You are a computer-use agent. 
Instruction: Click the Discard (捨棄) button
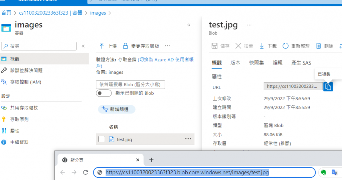coord(244,46)
